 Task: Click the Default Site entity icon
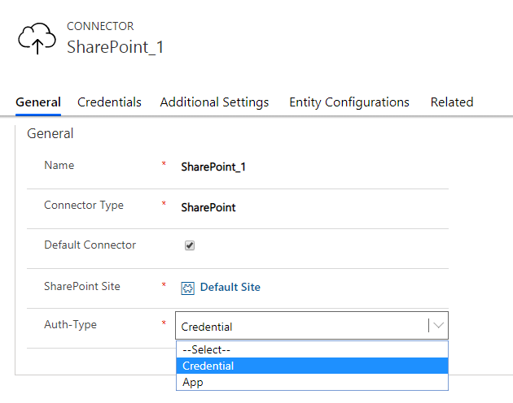click(x=188, y=288)
